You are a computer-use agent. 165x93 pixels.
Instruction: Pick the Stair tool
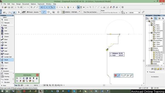point(7,45)
